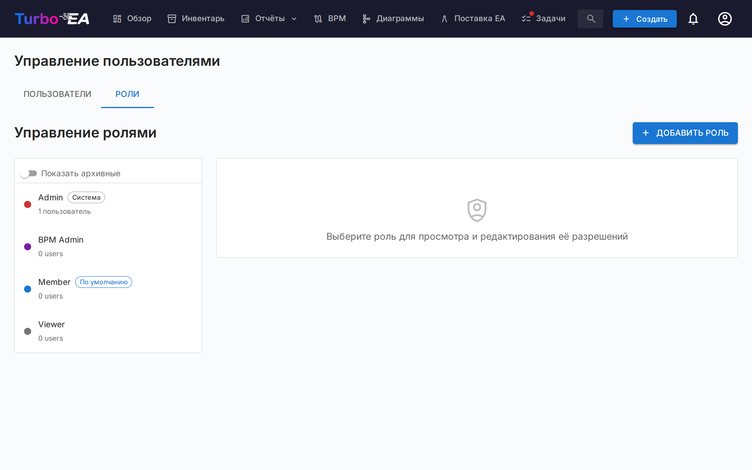The height and width of the screenshot is (470, 752).
Task: Open the Member default role
Action: point(55,288)
